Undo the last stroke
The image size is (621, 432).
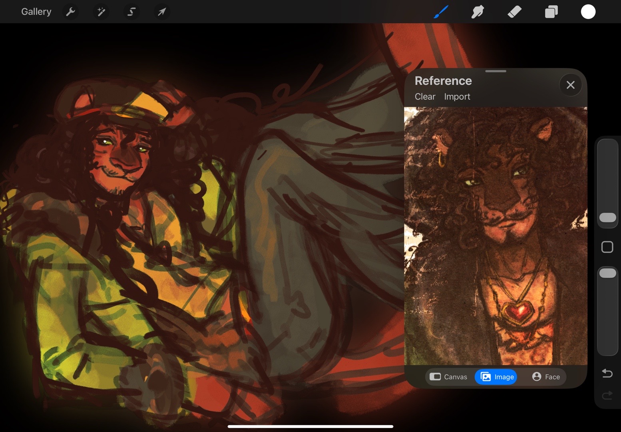pos(607,373)
